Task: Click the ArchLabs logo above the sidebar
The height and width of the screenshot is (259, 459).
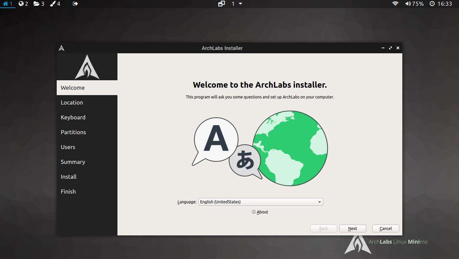Action: 87,67
